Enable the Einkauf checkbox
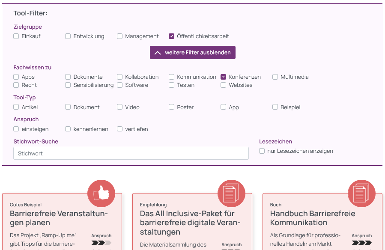Viewport: 385px width, 250px height. pos(16,36)
